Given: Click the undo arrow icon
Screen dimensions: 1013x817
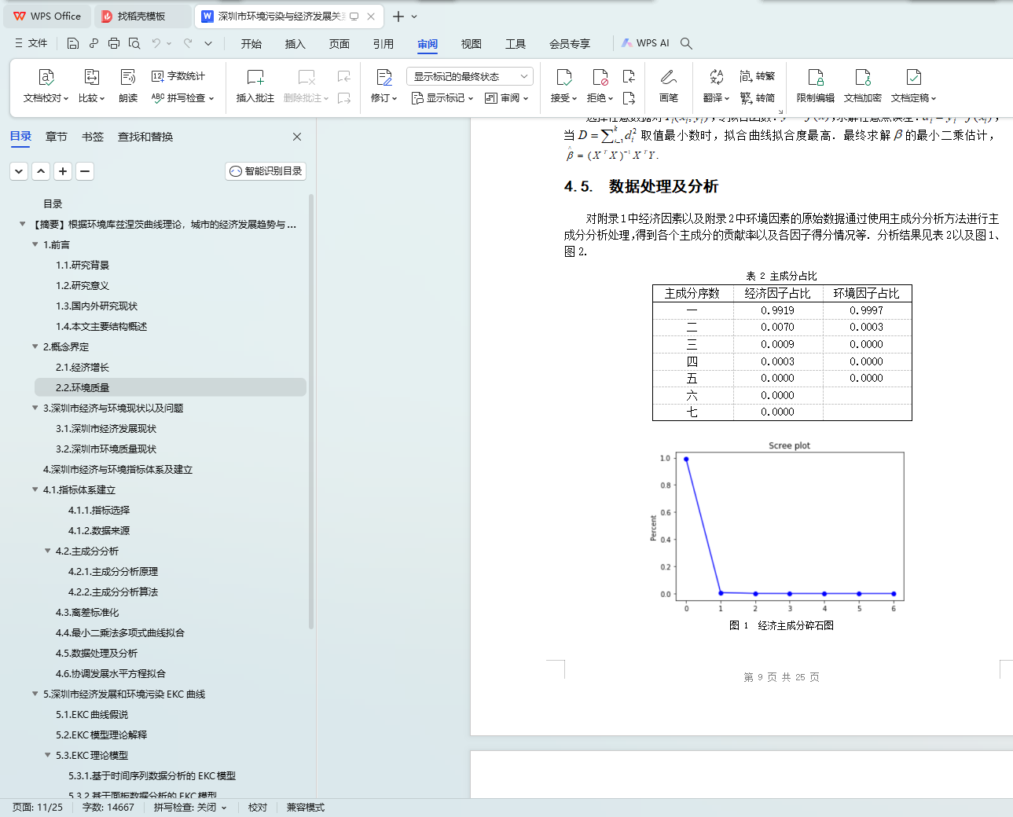Looking at the screenshot, I should (156, 43).
